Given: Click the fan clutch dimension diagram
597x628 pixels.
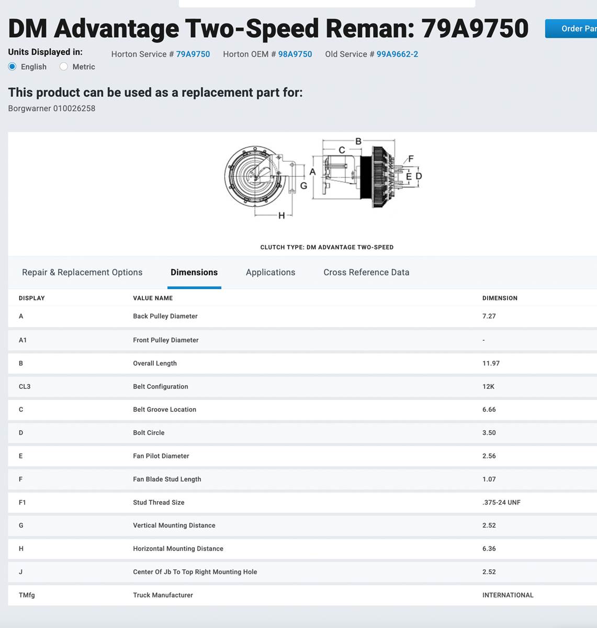Looking at the screenshot, I should click(323, 178).
